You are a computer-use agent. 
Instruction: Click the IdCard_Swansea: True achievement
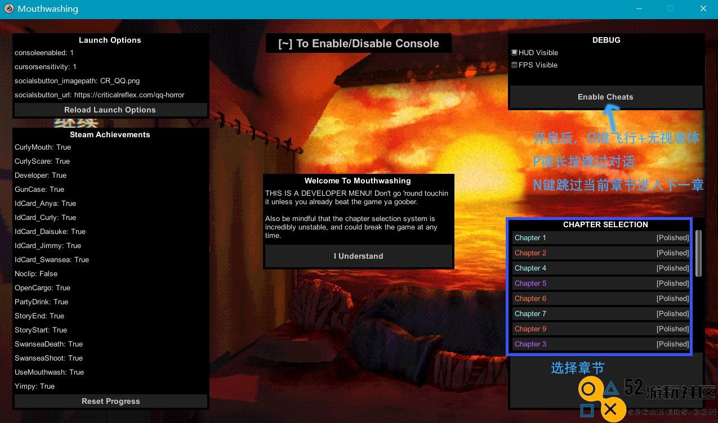click(52, 259)
